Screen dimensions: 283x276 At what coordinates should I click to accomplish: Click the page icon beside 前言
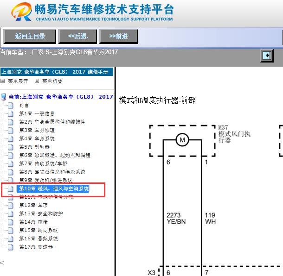point(11,106)
